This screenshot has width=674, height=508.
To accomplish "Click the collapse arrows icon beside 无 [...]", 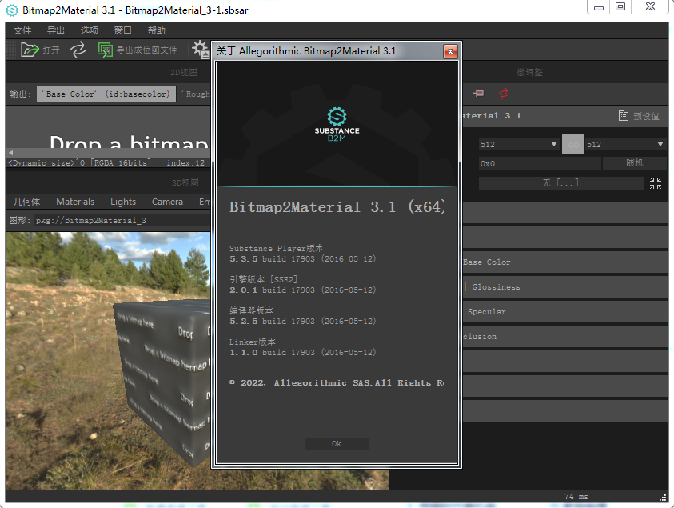I will point(656,183).
